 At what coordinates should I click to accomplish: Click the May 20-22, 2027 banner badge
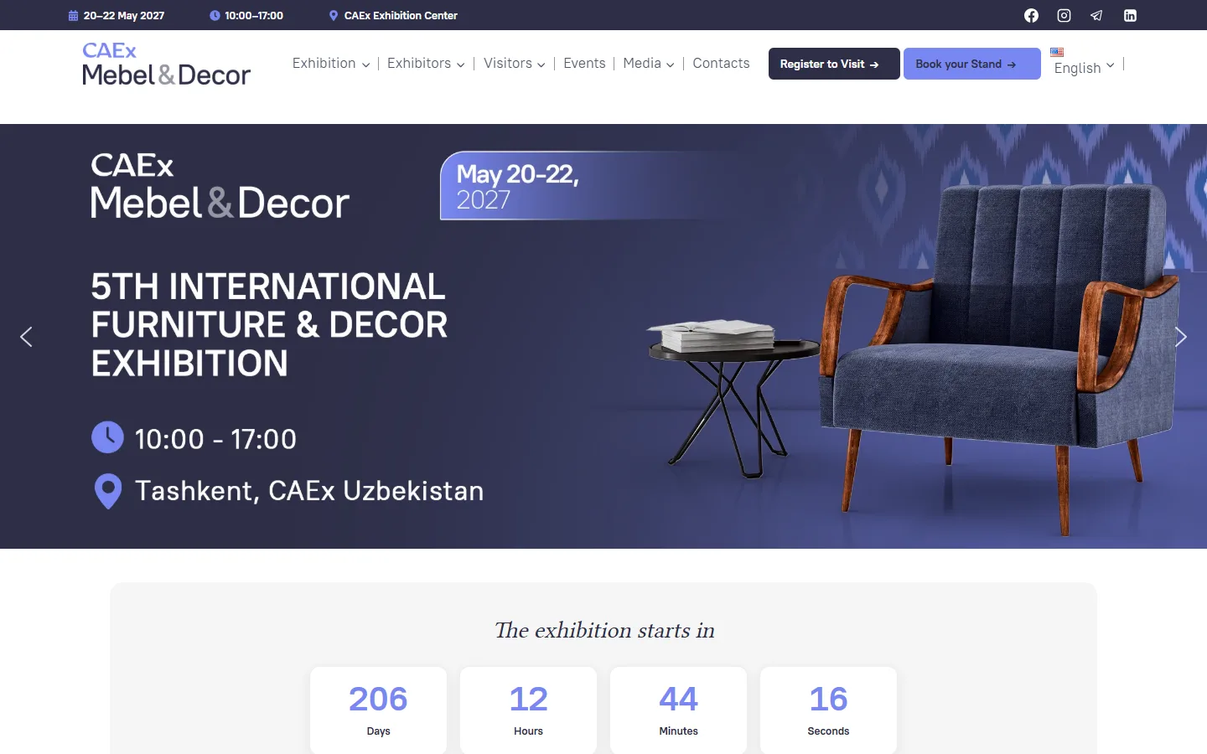[x=587, y=186]
